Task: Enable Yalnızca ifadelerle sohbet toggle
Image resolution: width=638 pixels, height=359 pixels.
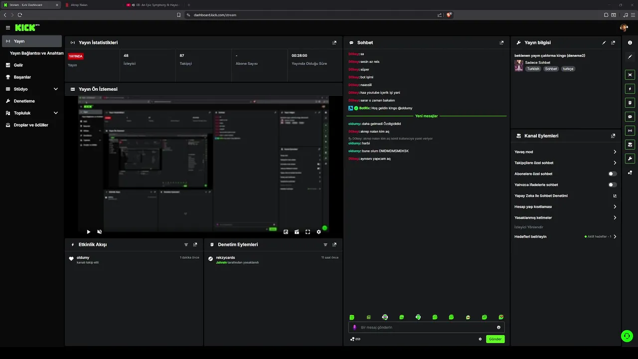Action: click(613, 185)
